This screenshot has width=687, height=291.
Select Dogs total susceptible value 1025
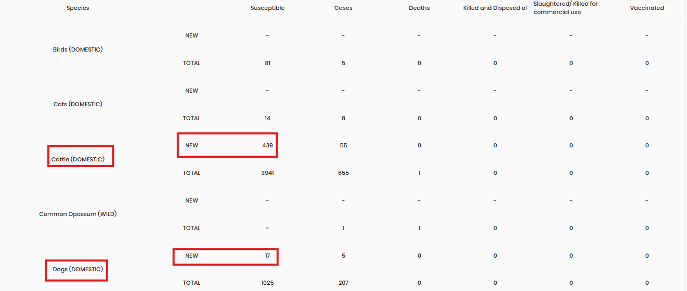pos(267,283)
